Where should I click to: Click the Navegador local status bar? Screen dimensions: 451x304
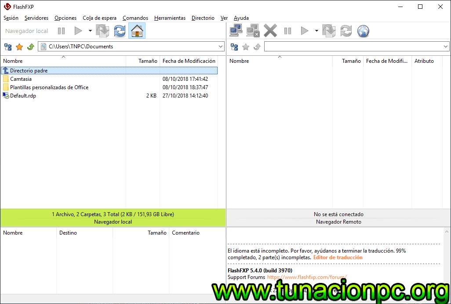(113, 222)
